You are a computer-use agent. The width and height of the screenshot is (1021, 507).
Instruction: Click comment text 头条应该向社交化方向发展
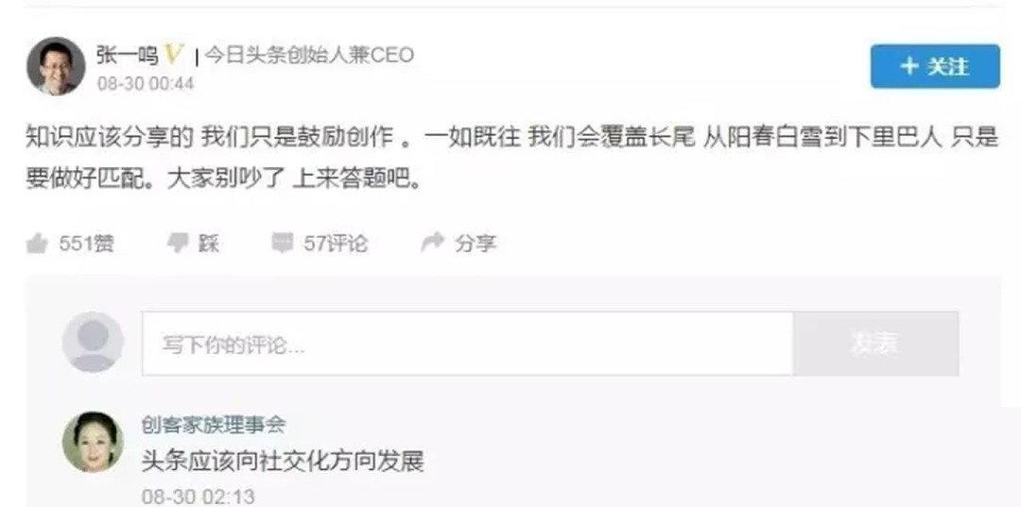284,461
